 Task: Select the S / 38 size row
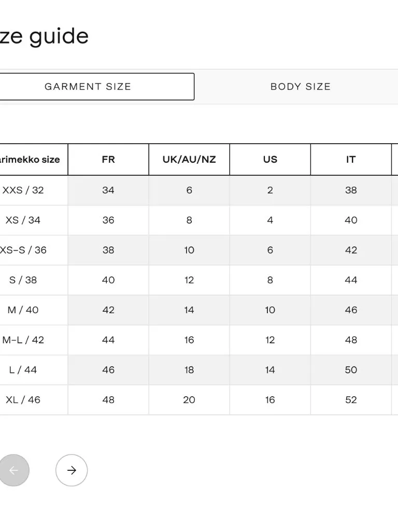[199, 280]
